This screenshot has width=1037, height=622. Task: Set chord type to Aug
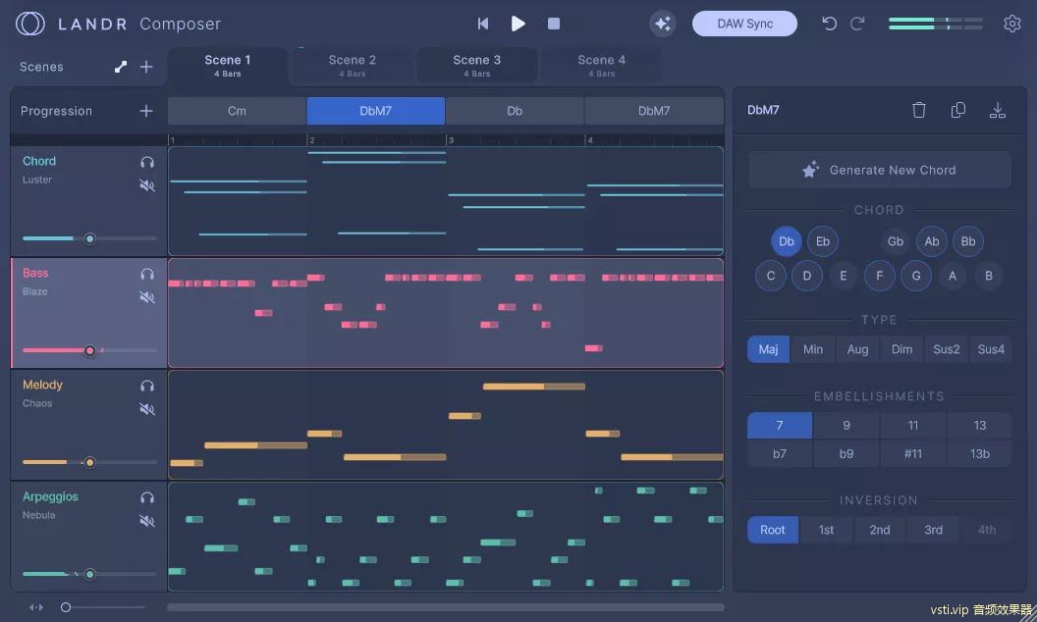[x=857, y=349]
